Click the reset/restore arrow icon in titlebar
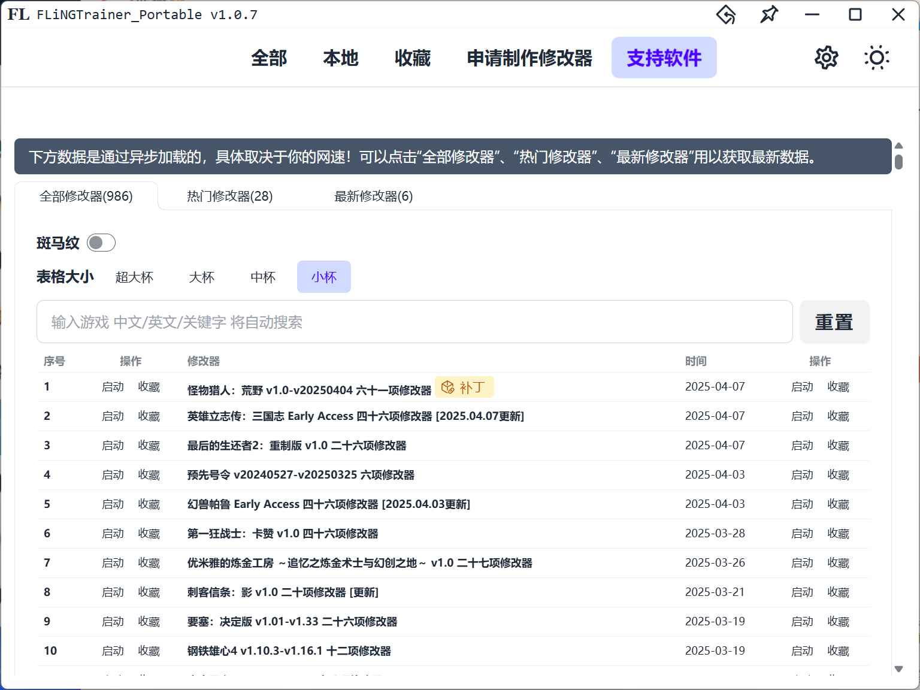920x690 pixels. (x=725, y=14)
